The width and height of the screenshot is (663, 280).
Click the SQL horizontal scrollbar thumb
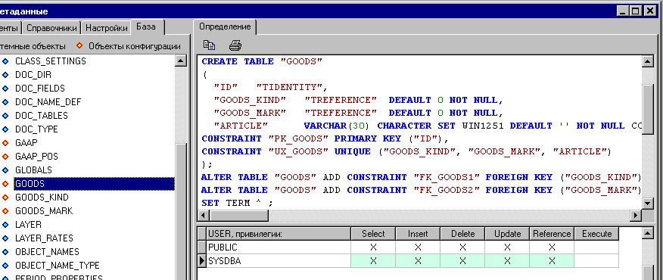tap(239, 215)
